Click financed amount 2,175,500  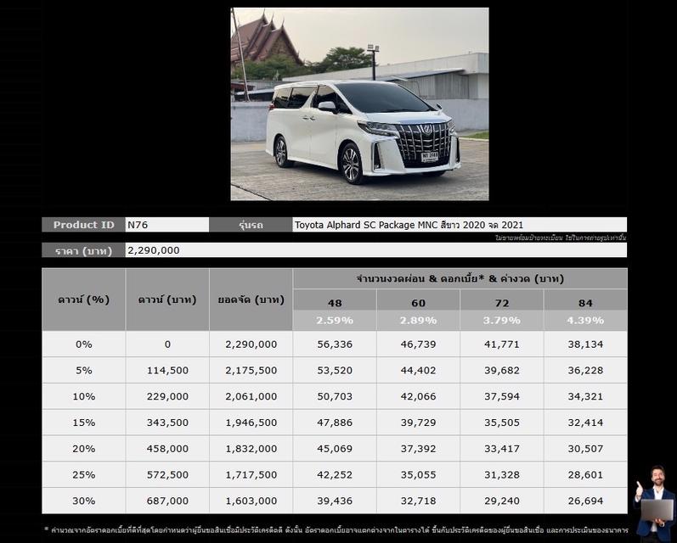click(251, 370)
